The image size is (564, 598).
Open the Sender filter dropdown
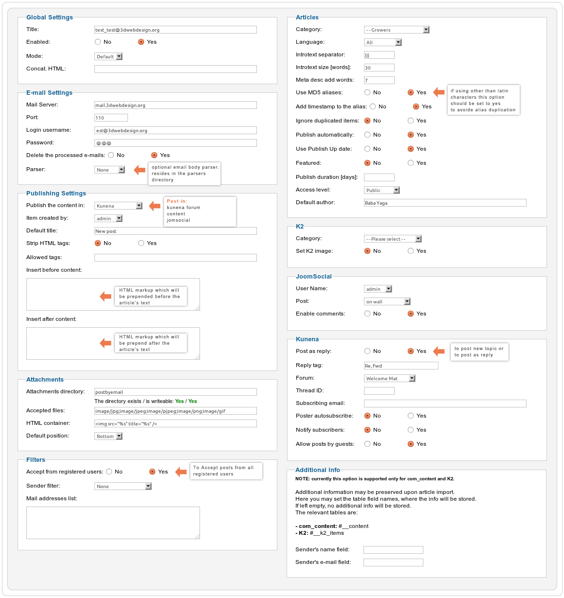pyautogui.click(x=123, y=486)
